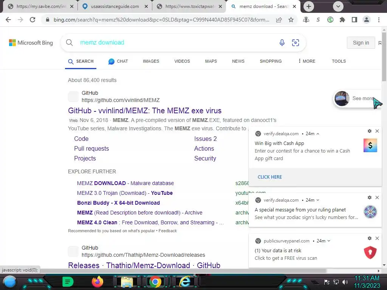Open the Security sublink

pos(205,158)
